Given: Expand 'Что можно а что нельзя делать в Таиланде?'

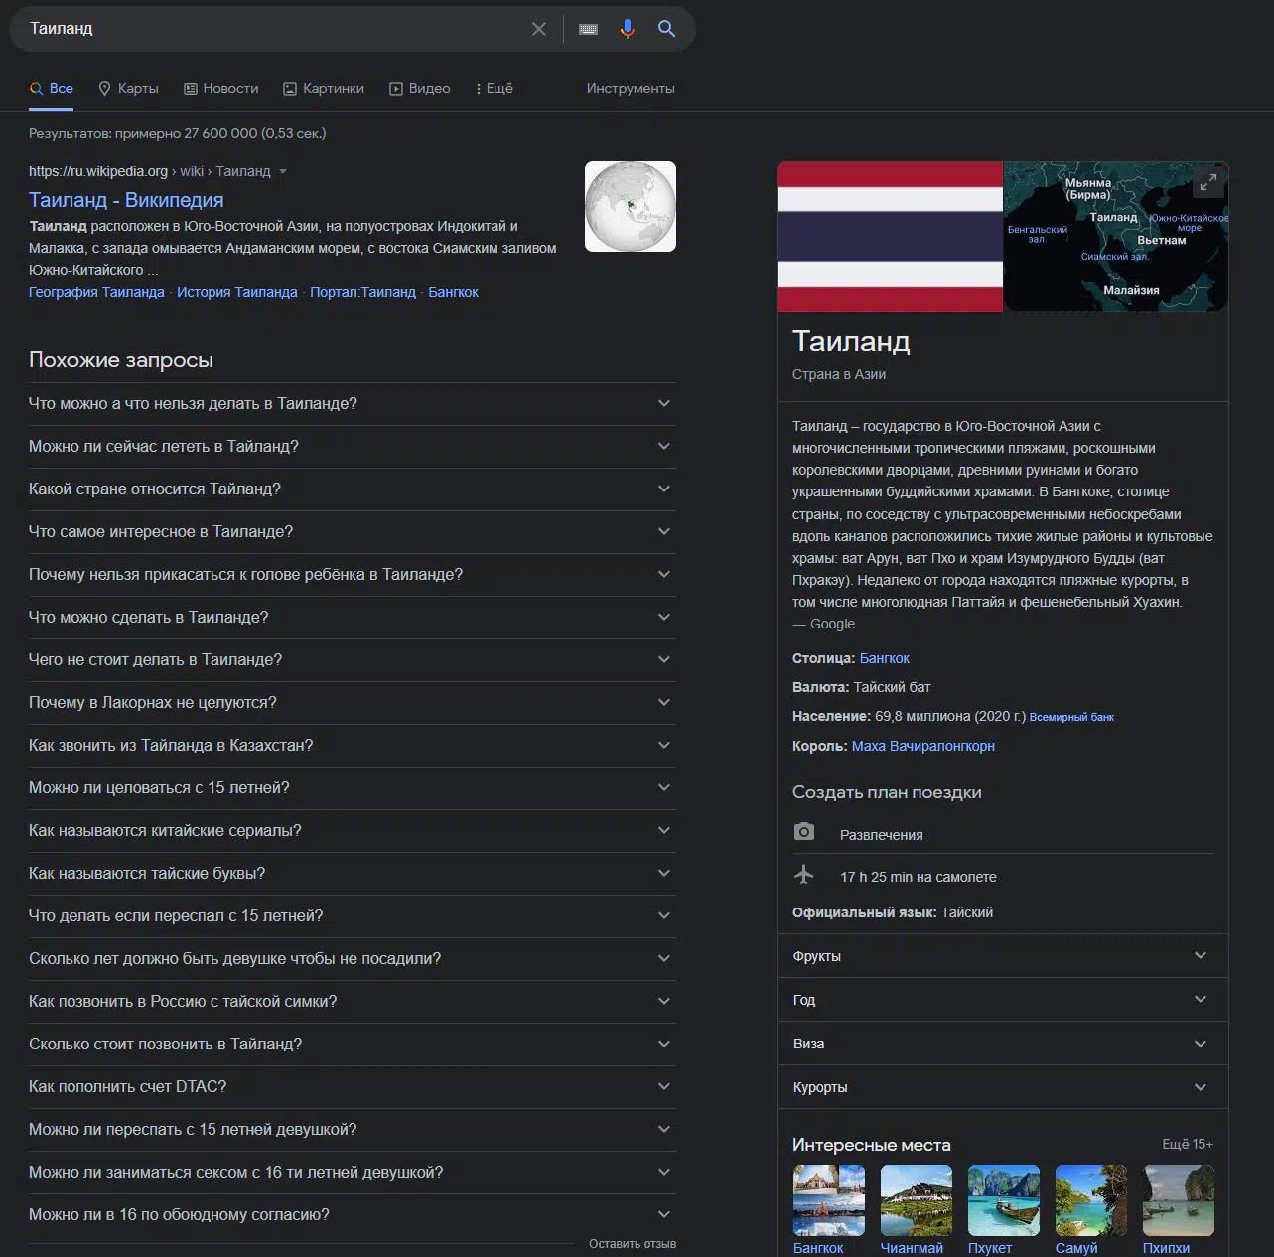Looking at the screenshot, I should tap(353, 404).
